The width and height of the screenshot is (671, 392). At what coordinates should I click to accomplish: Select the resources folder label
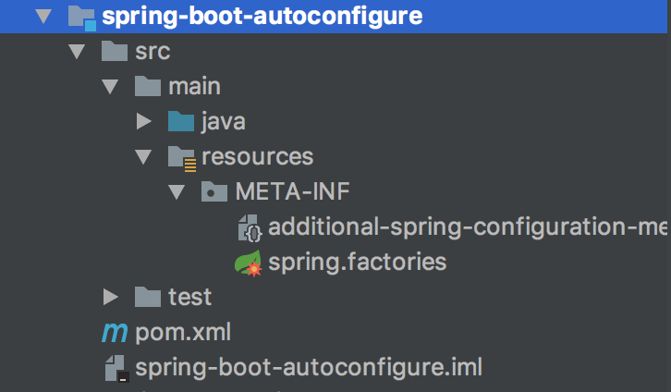point(258,156)
